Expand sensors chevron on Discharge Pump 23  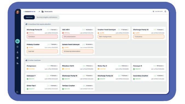(x=57, y=30)
